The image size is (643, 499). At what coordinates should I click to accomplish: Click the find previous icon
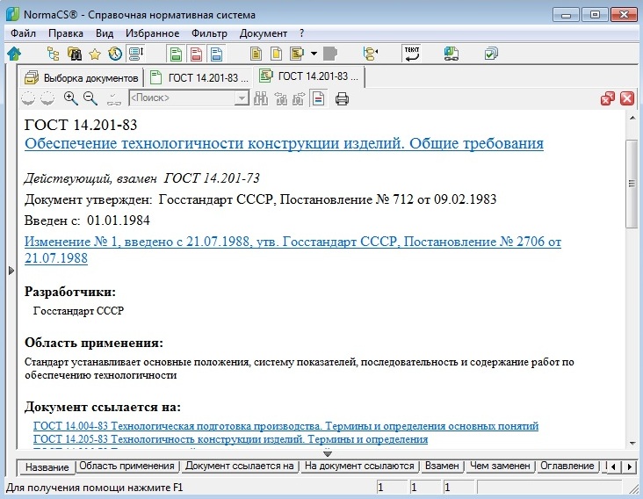coord(281,98)
